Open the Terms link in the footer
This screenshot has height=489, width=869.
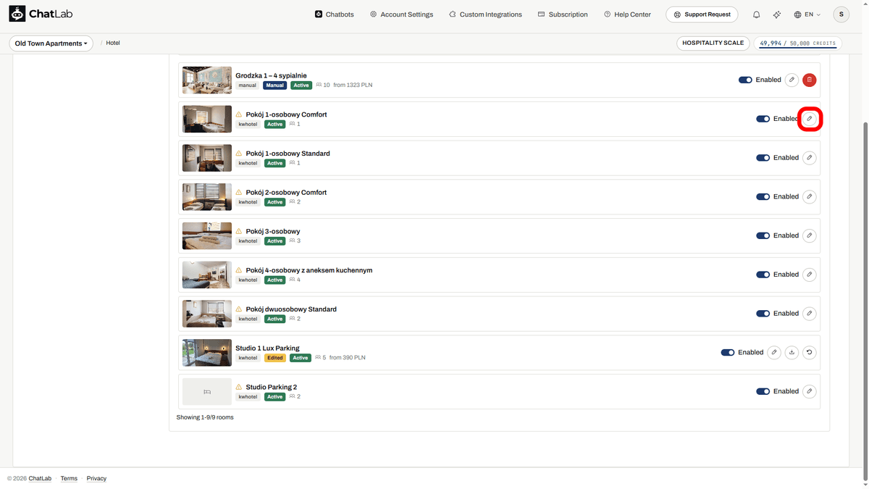pos(69,478)
